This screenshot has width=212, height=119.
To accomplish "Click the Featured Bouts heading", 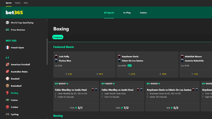I will click(x=64, y=47).
